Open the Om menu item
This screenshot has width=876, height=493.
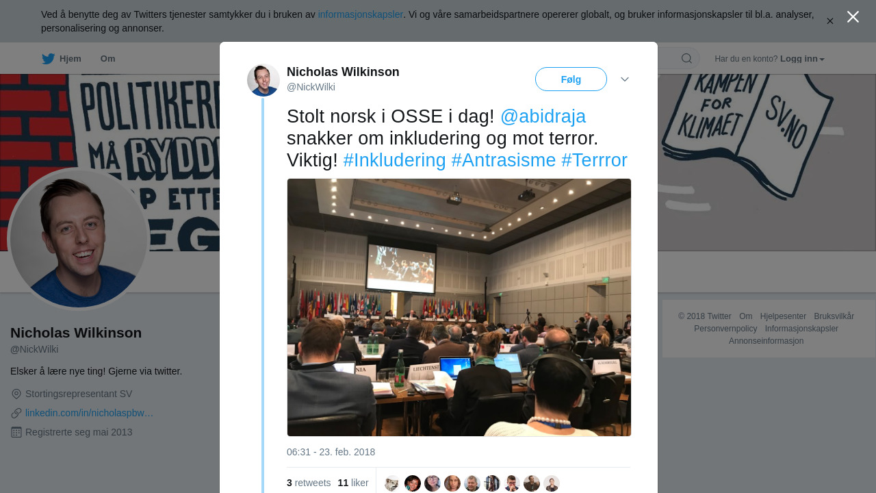[x=107, y=59]
